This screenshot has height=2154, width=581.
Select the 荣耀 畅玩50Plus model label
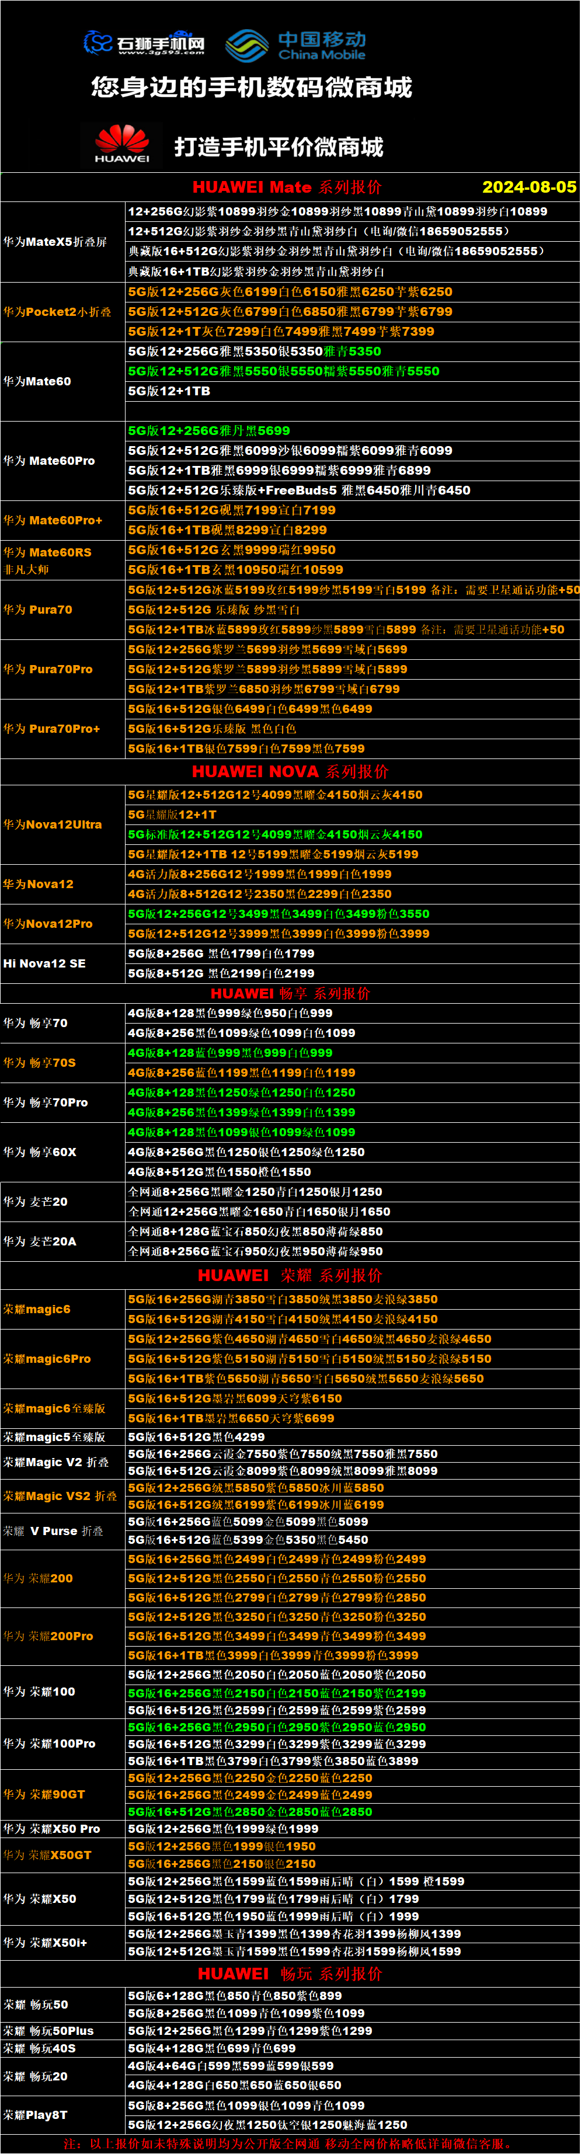(48, 2030)
